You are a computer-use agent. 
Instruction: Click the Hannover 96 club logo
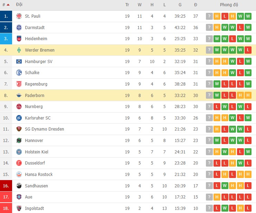point(19,141)
